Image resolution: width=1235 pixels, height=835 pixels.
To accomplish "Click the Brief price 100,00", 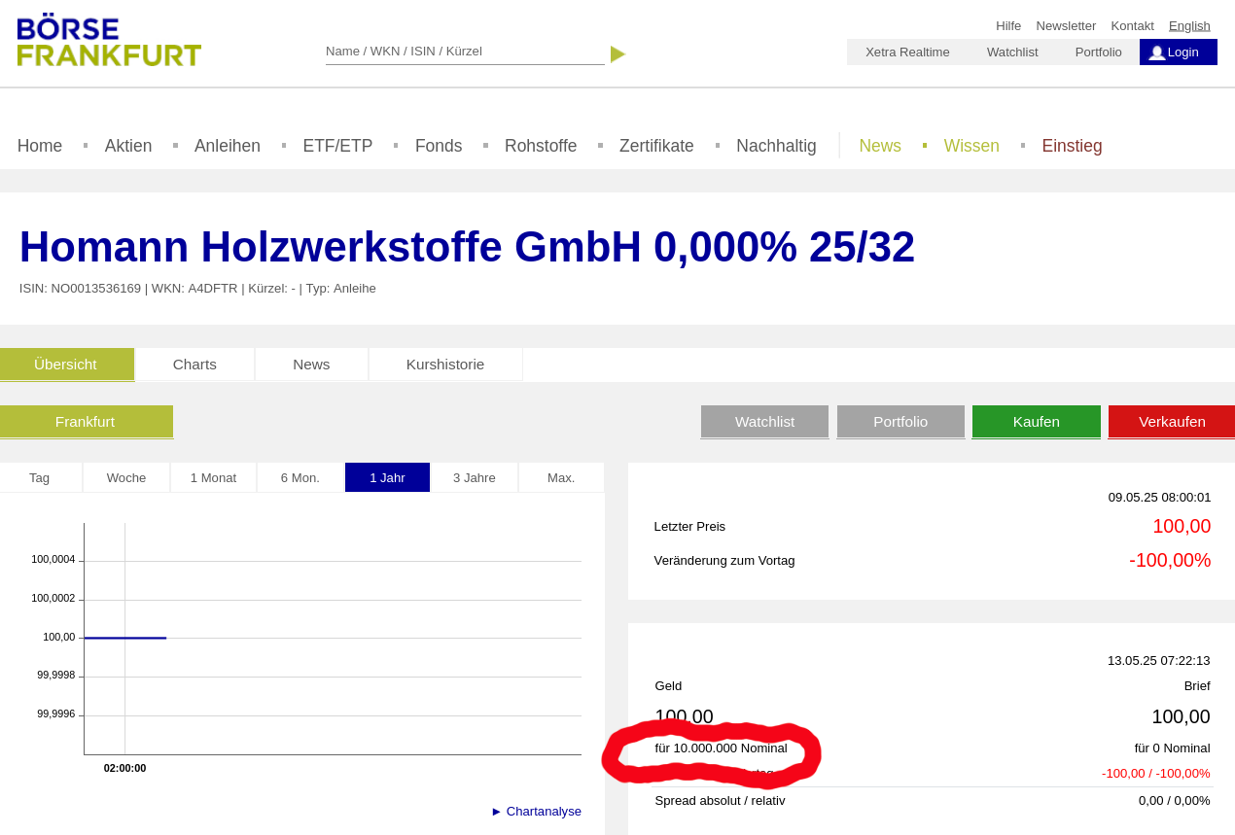I will pos(1182,716).
